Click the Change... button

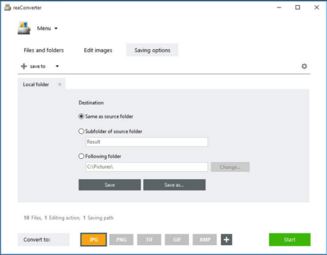pos(230,167)
